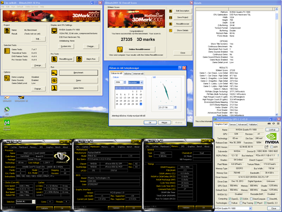
Task: Toggle the Ray Tracing checkbox in GPU-Z
Action: click(241, 203)
